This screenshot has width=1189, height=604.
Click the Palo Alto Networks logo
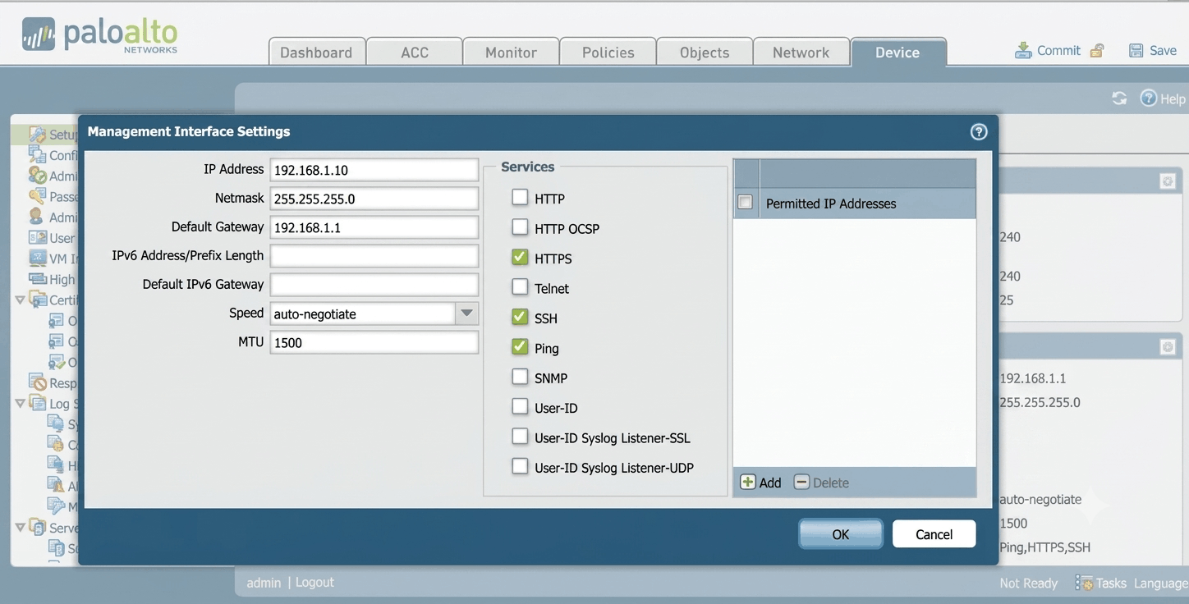99,34
